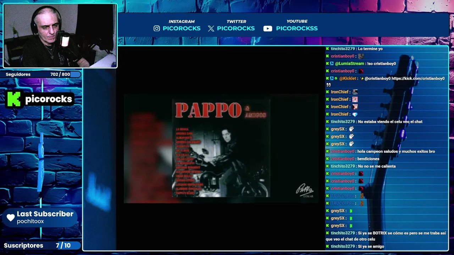Open the PICOROCKSS YouTube handle
The width and height of the screenshot is (454, 255).
pos(297,28)
